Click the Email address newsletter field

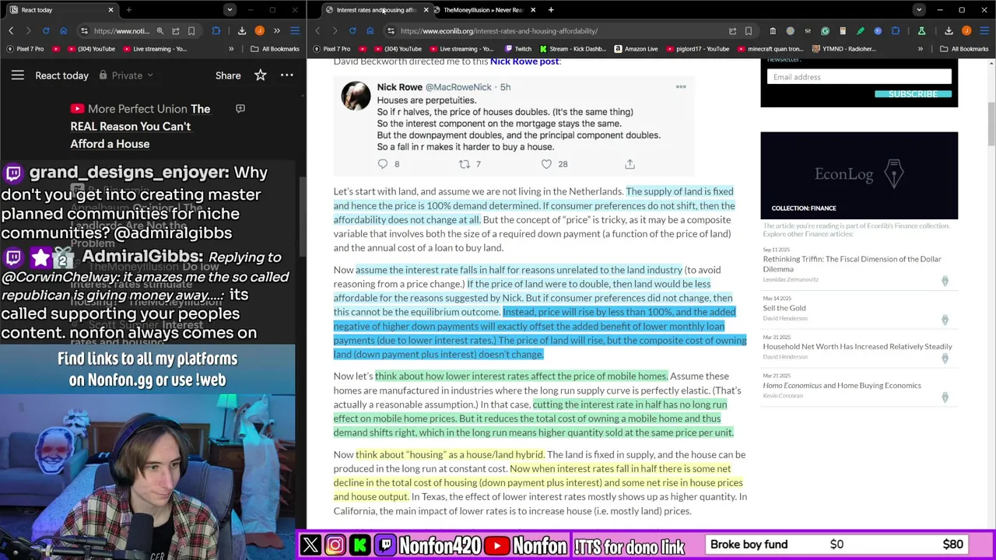tap(859, 77)
